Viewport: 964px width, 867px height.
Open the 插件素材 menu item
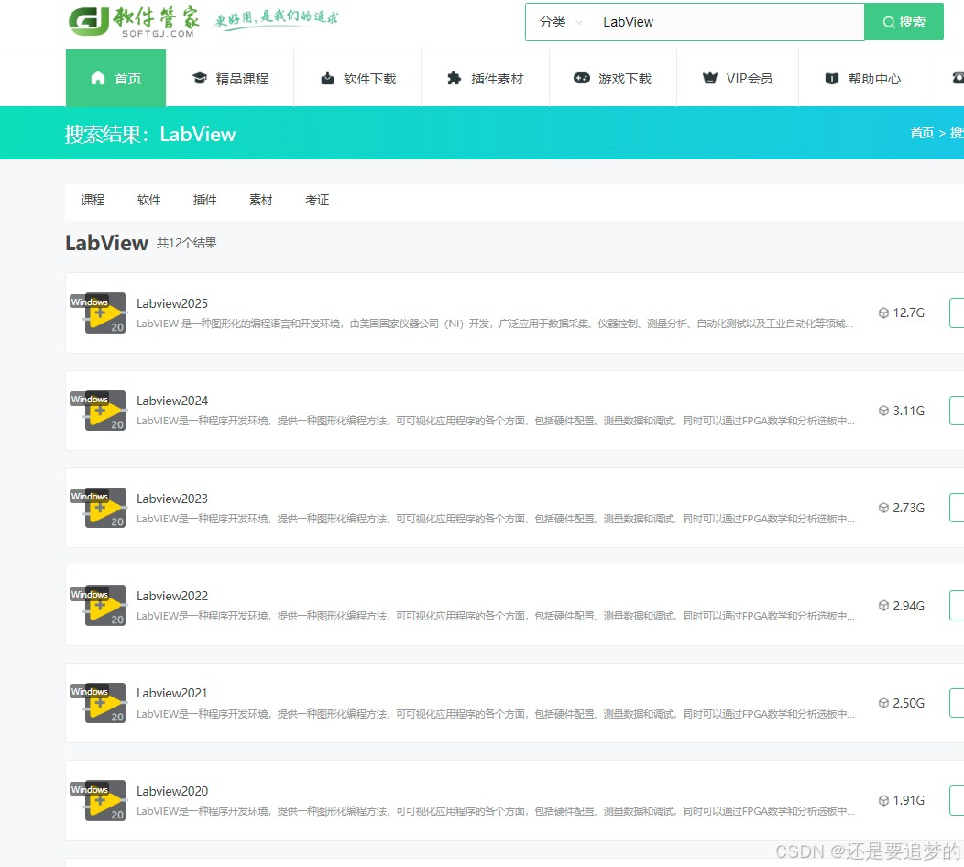coord(485,78)
